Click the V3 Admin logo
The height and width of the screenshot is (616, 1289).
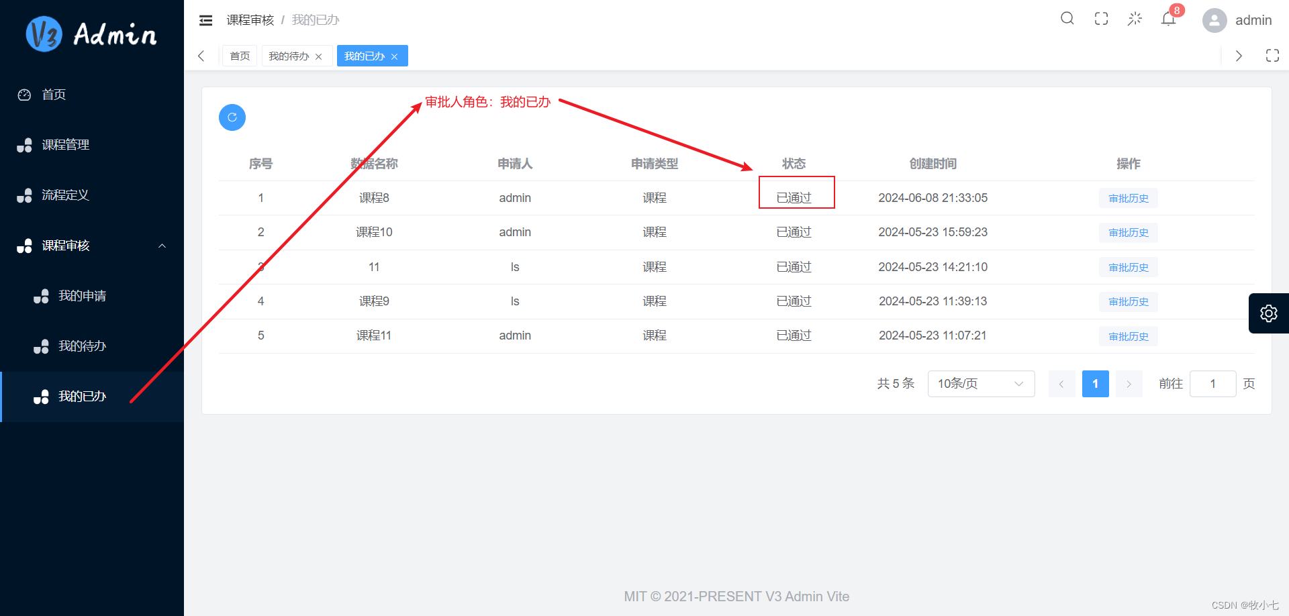pyautogui.click(x=91, y=34)
